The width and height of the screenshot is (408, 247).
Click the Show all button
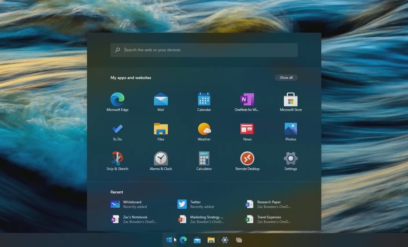(x=286, y=78)
